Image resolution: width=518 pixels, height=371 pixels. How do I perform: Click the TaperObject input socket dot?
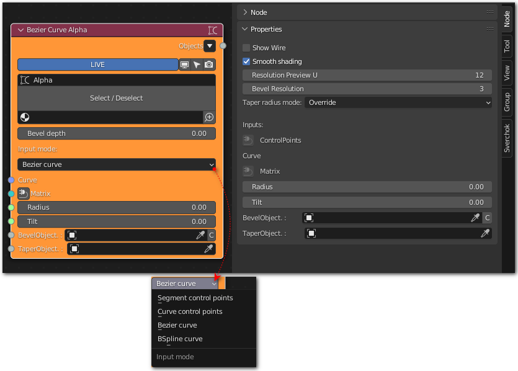(x=11, y=249)
